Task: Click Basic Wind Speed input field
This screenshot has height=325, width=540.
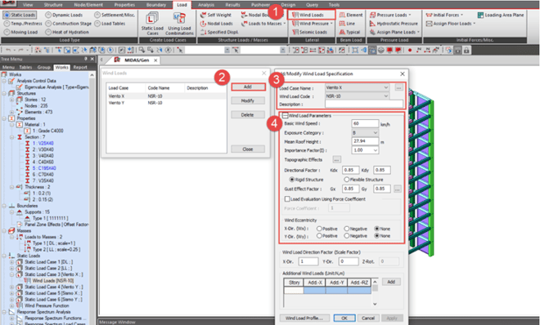Action: (x=365, y=123)
